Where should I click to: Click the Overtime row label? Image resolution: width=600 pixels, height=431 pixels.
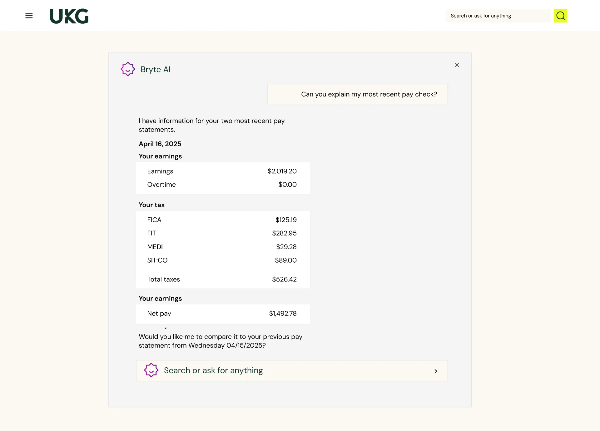click(x=161, y=185)
